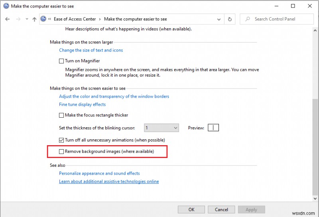Open Fine tune display effects link

pos(83,105)
